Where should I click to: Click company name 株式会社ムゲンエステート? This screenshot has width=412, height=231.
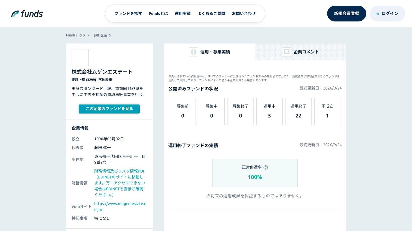point(102,72)
